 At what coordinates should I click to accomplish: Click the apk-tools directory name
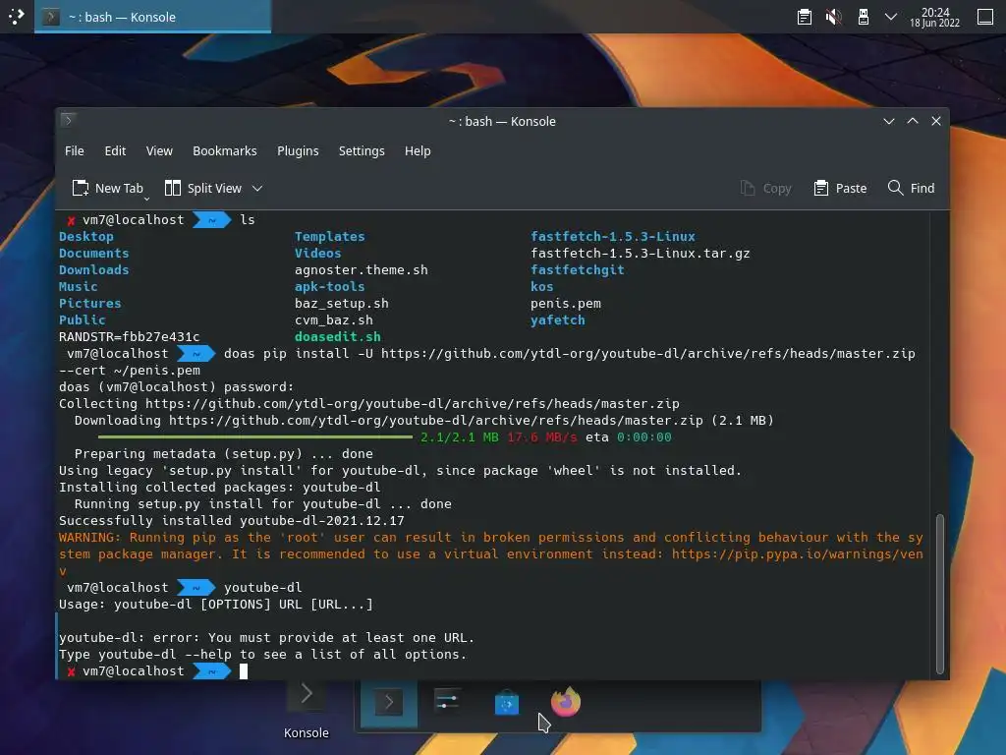click(330, 286)
